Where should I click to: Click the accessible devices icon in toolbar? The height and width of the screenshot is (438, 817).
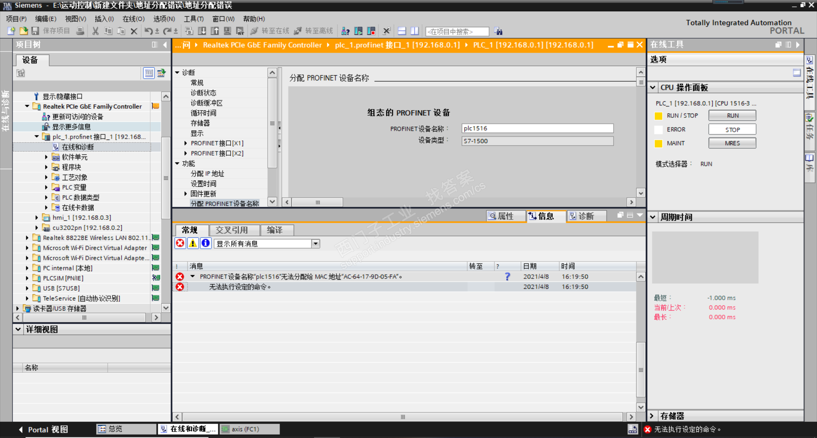click(346, 31)
